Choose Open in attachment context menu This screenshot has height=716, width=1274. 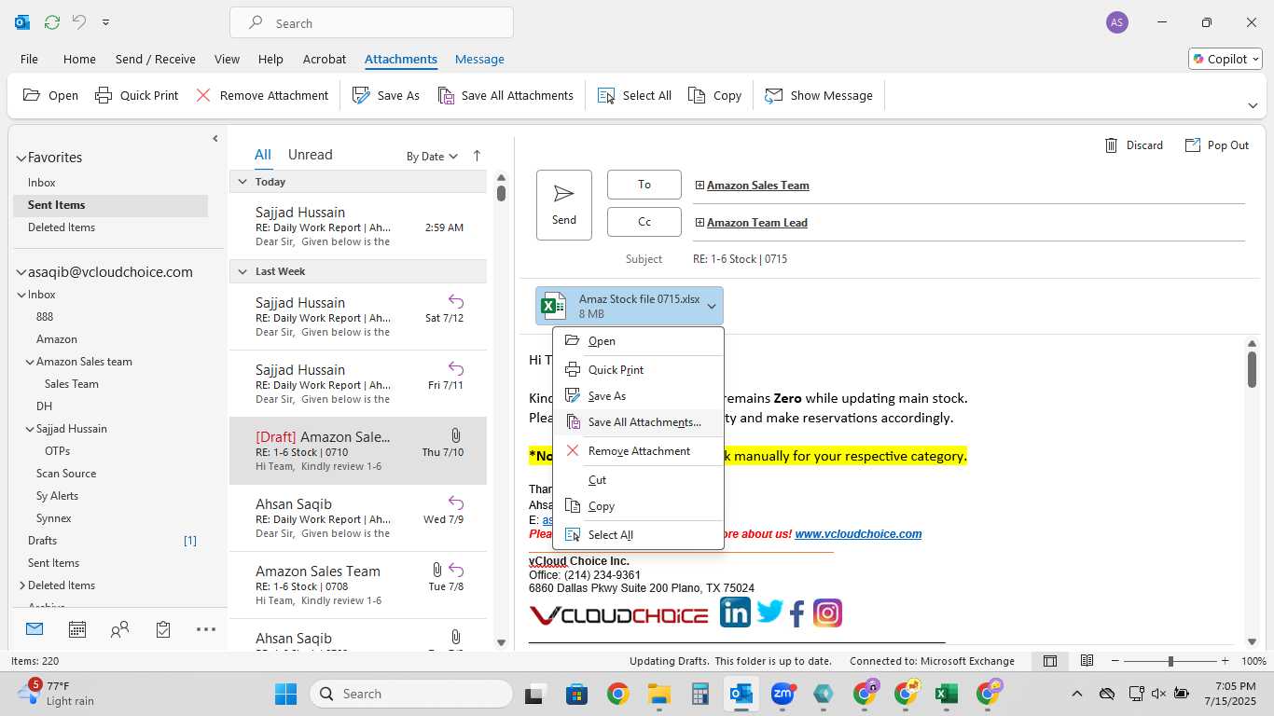point(638,341)
